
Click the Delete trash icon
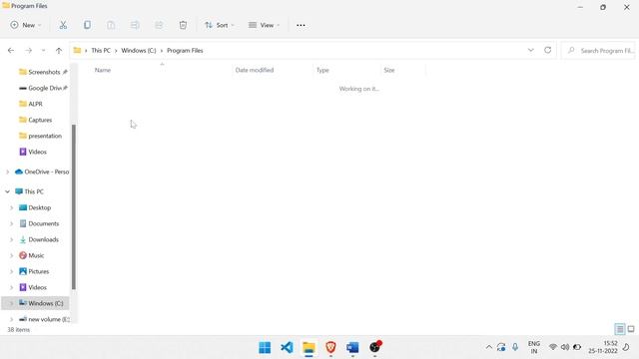click(183, 25)
